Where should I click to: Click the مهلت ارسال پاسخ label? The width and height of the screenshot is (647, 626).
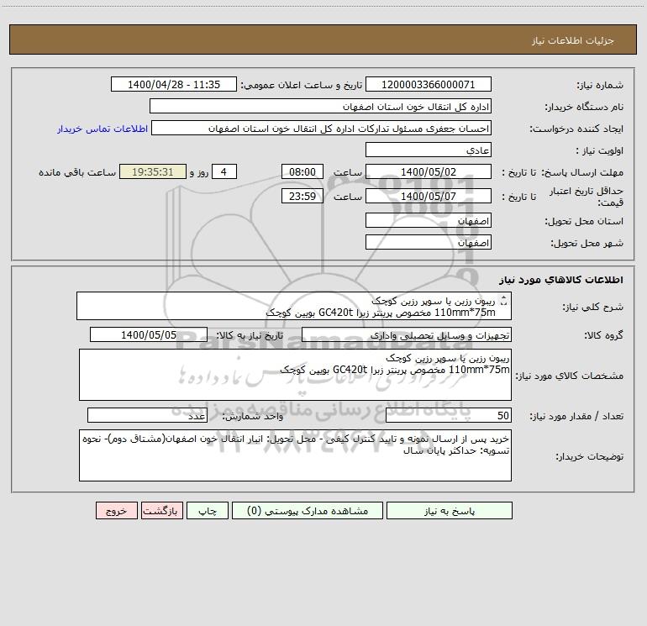[x=582, y=172]
